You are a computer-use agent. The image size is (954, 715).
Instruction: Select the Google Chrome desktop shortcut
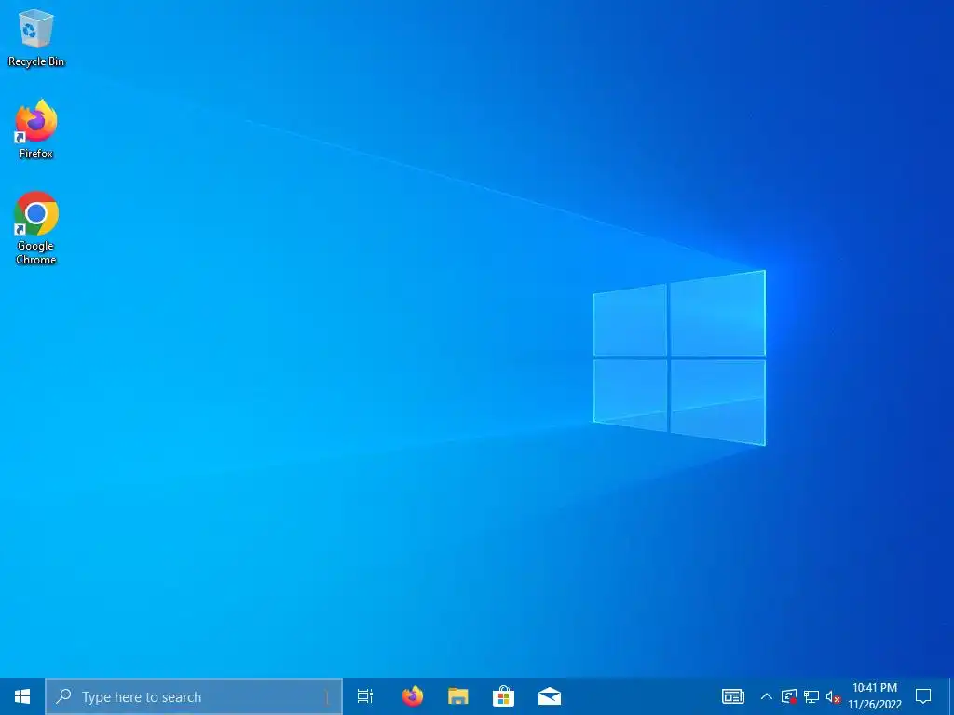[x=36, y=228]
